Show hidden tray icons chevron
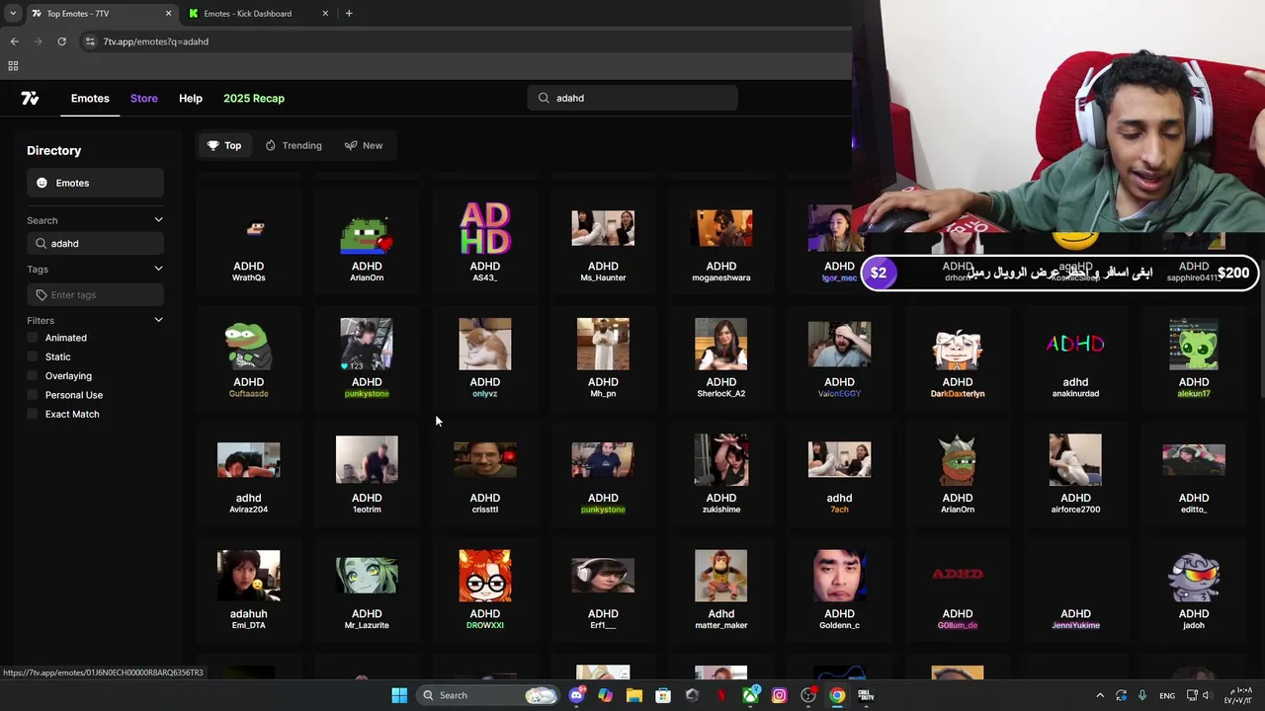The width and height of the screenshot is (1265, 711). (1100, 695)
